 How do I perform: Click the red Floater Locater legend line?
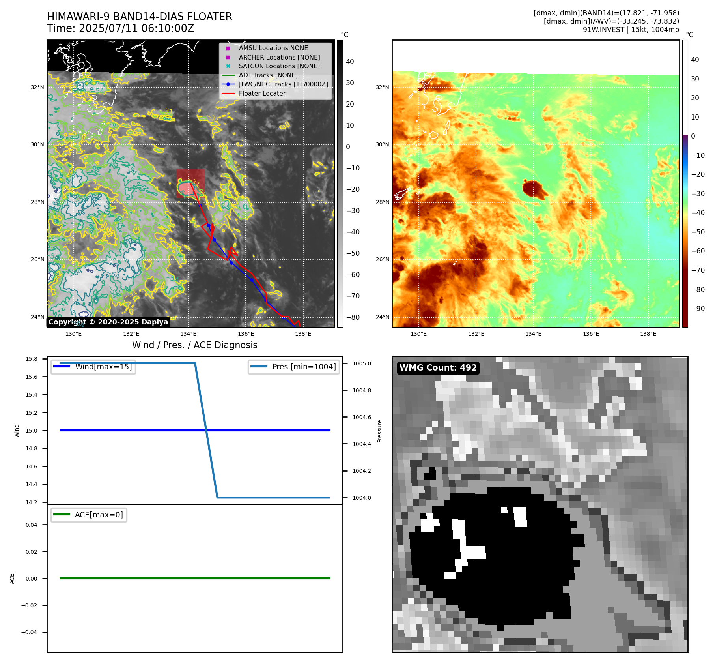click(x=228, y=94)
